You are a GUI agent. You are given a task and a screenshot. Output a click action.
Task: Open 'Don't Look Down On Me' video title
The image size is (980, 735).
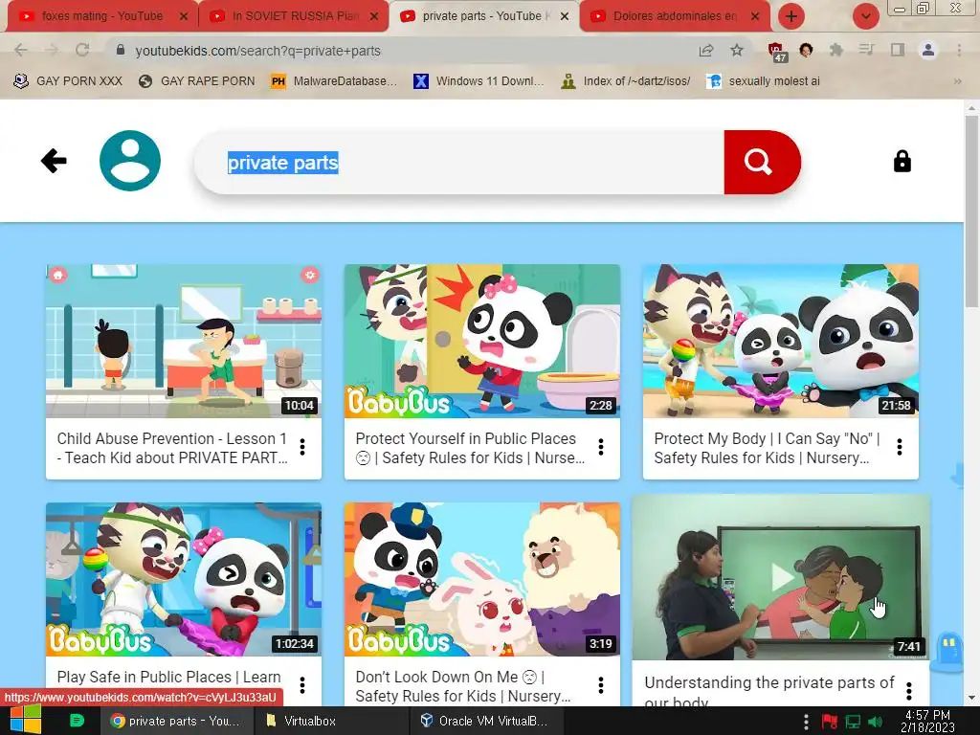pyautogui.click(x=462, y=686)
